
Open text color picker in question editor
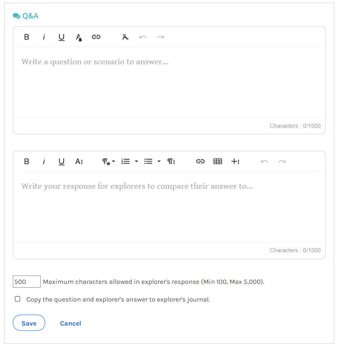[79, 37]
